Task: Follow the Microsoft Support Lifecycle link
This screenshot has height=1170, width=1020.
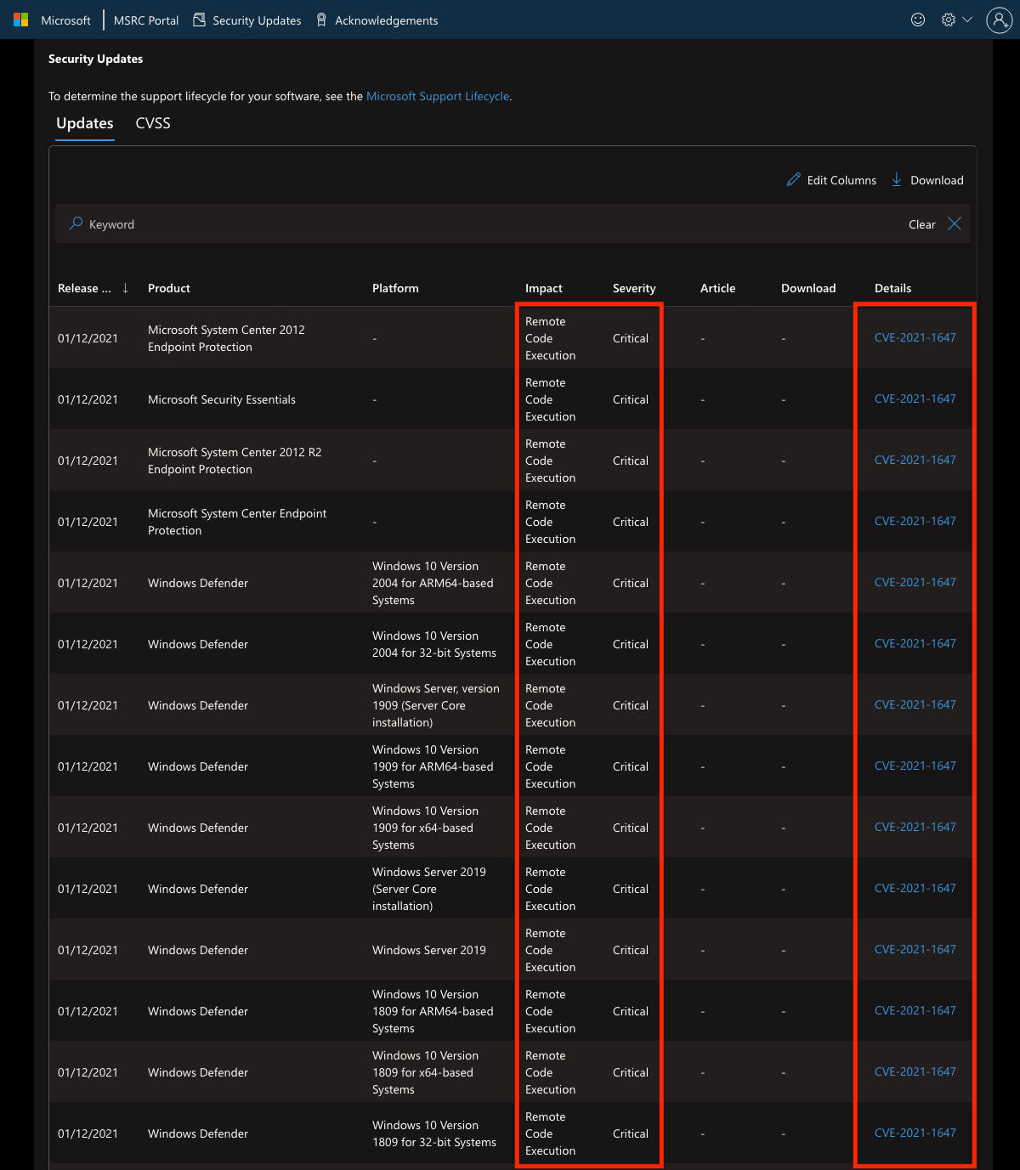Action: tap(438, 96)
